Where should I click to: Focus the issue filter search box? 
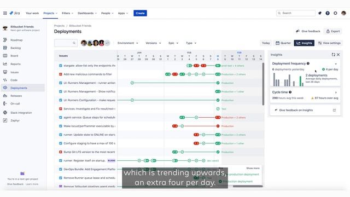tap(66, 43)
